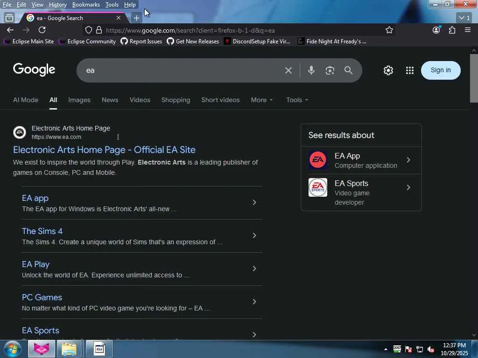Open the list all tabs dropdown arrow

[x=464, y=18]
